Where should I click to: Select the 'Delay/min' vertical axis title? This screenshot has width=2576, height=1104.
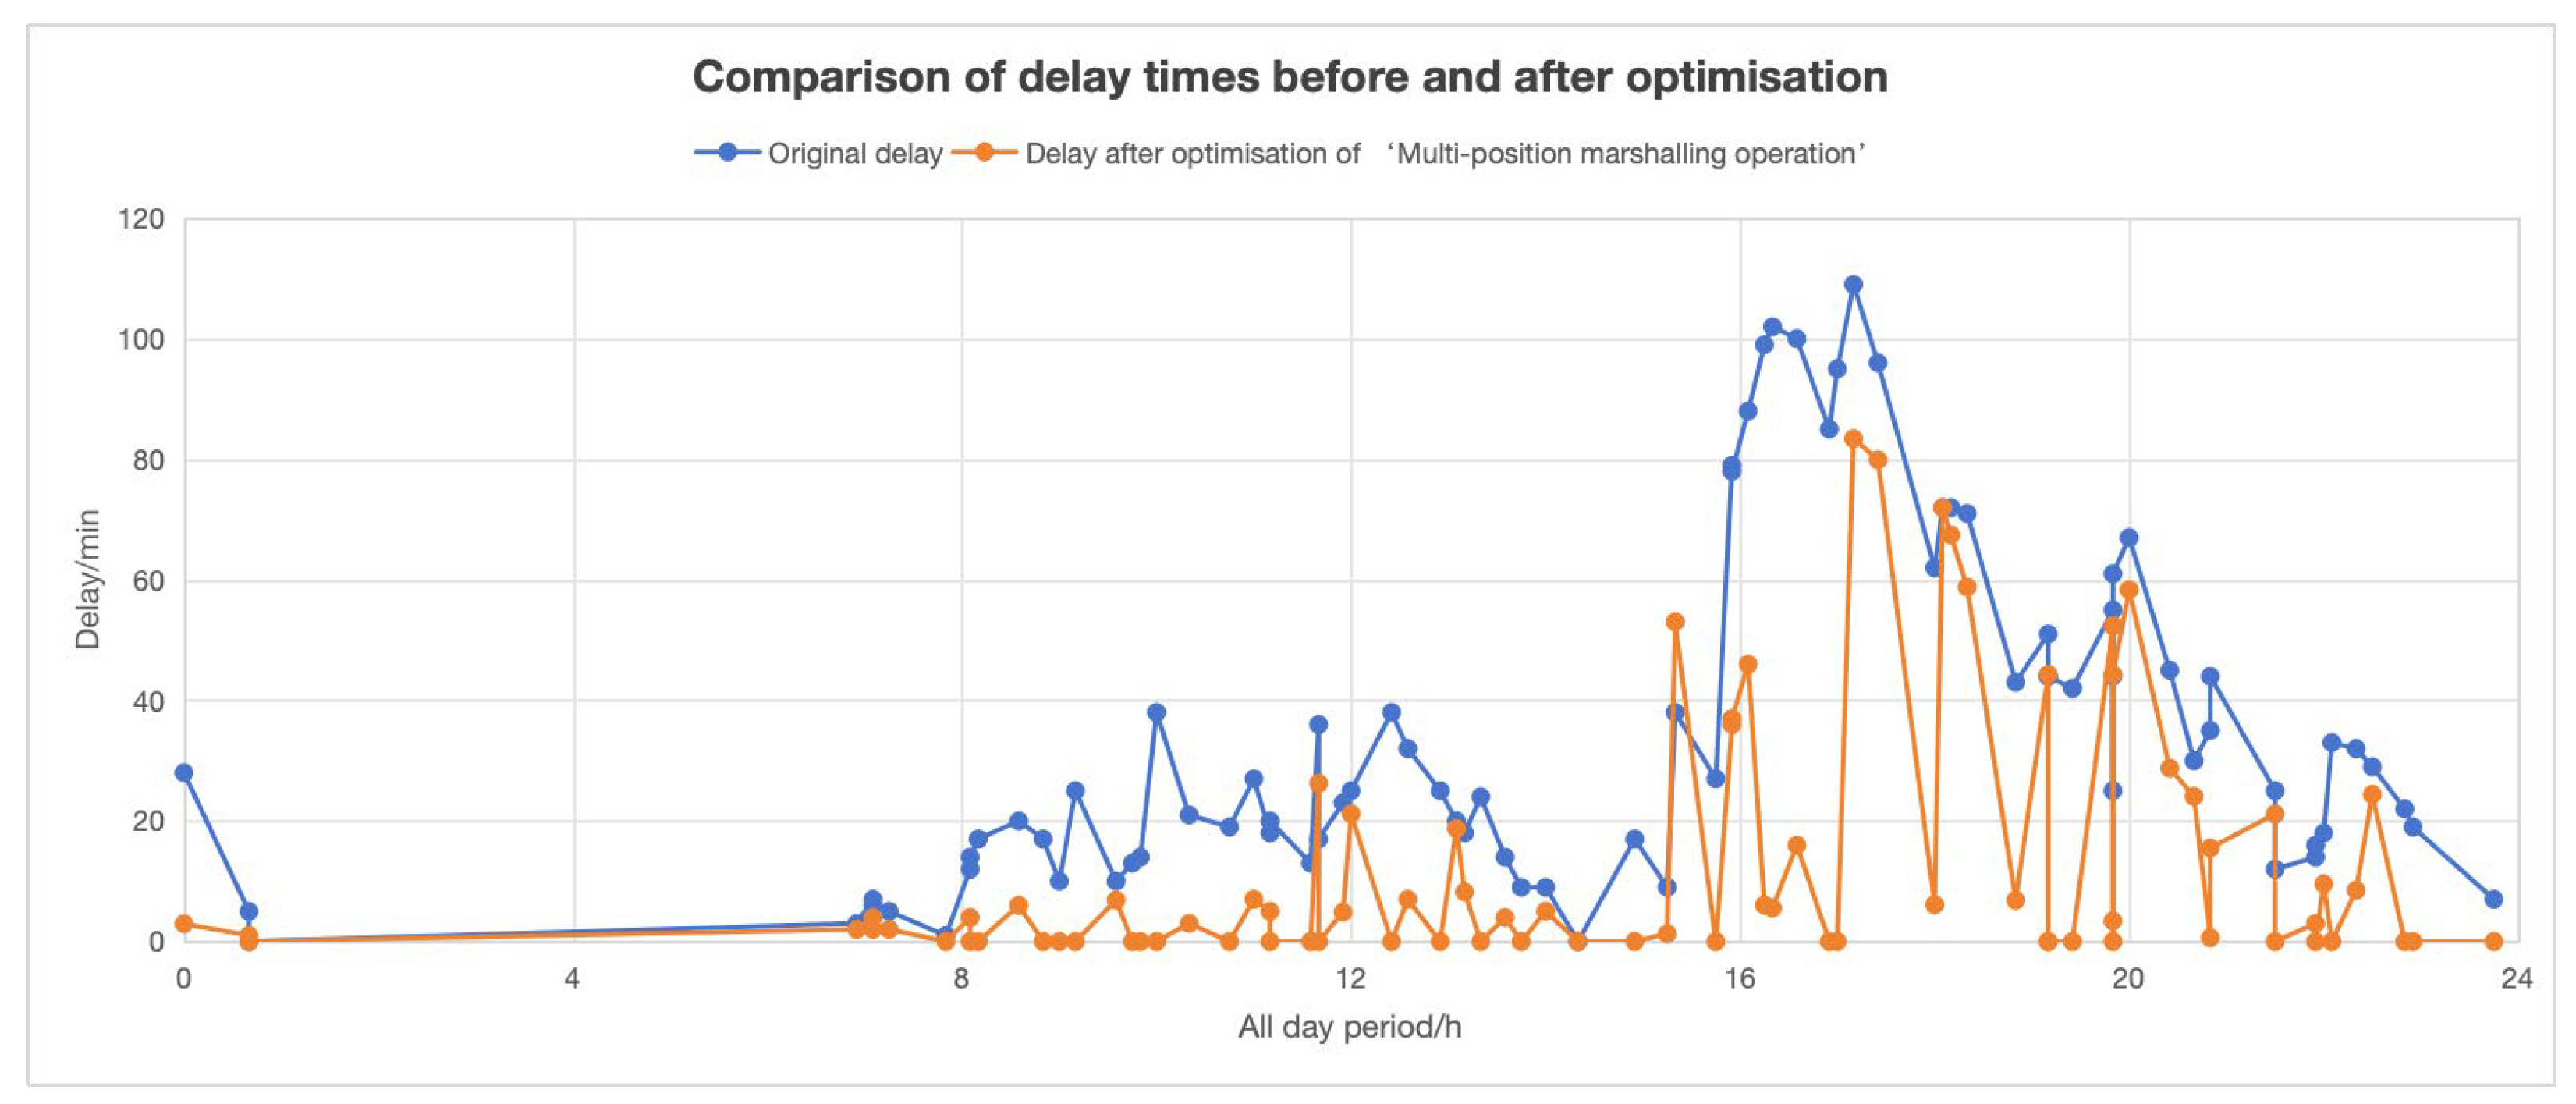click(x=88, y=579)
